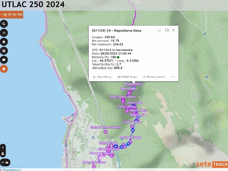Image resolution: width=228 pixels, height=171 pixels.
Task: Click Km percorsi value 19.75
Action: tap(115, 41)
